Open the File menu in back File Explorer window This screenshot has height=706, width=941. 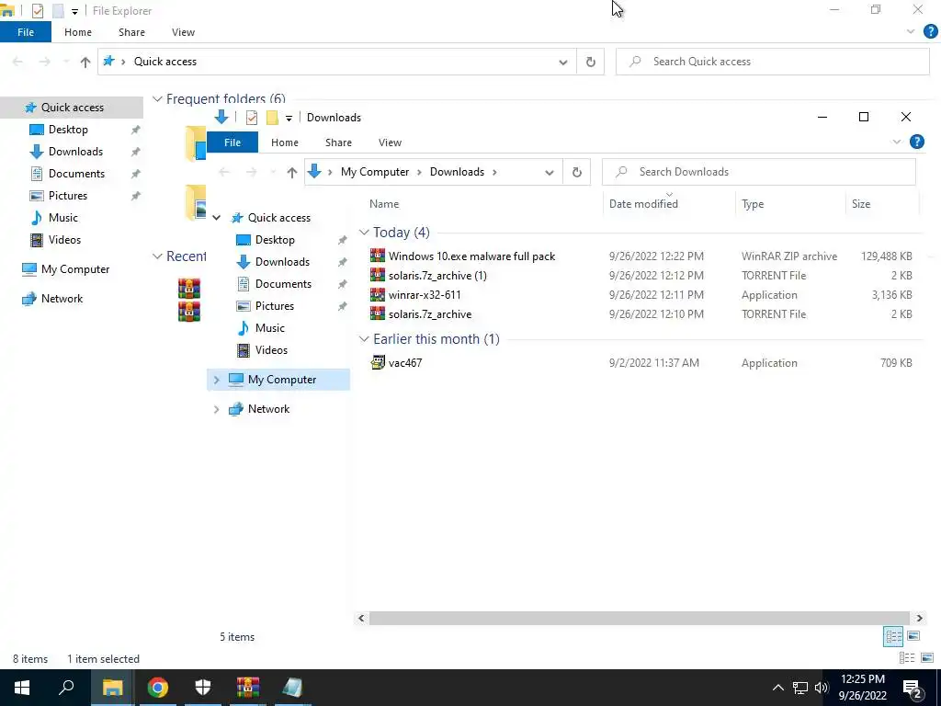click(x=26, y=32)
